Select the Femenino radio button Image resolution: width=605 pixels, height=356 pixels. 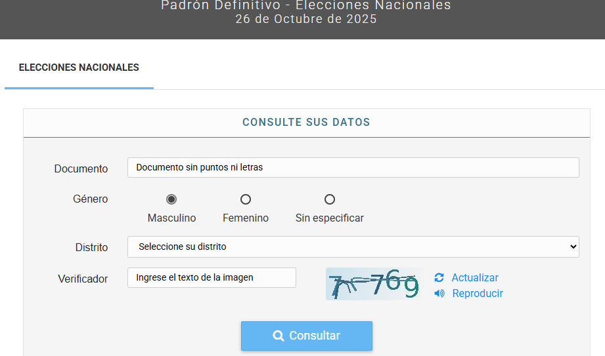pos(246,199)
